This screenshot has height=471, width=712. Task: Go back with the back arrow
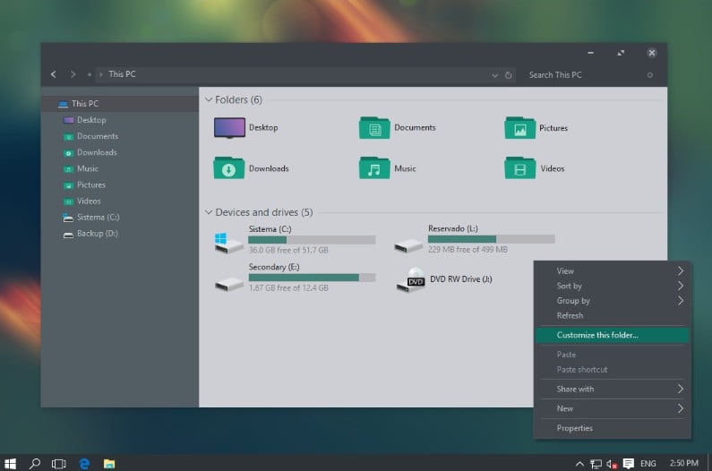tap(54, 74)
